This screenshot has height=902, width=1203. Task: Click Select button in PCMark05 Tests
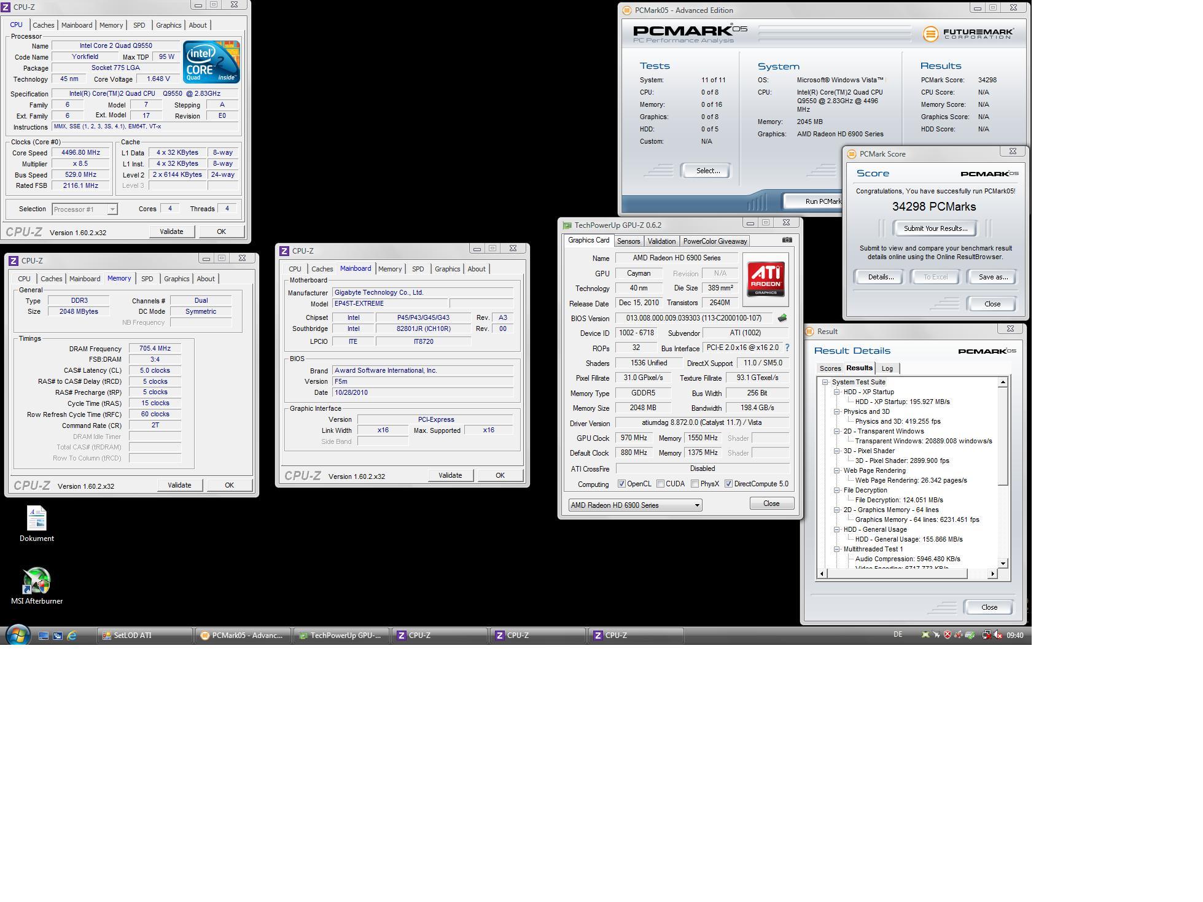click(707, 171)
